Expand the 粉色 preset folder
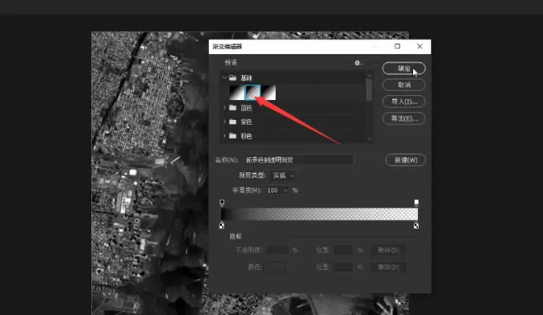Viewport: 543px width, 315px height. coord(225,135)
